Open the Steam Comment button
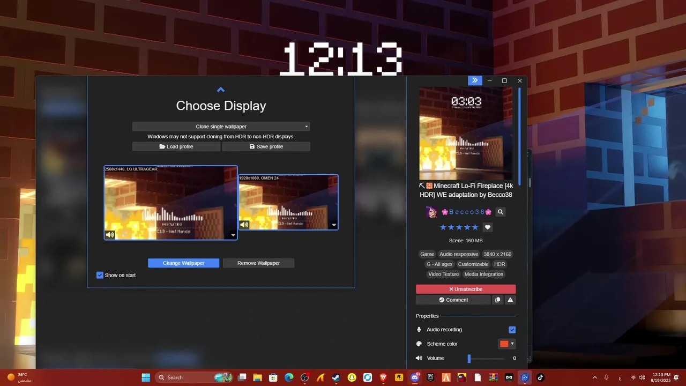This screenshot has height=386, width=686. coord(453,300)
